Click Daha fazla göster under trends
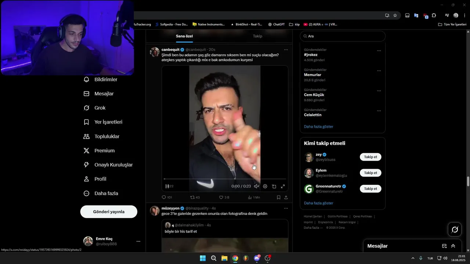The height and width of the screenshot is (264, 470). [x=319, y=126]
